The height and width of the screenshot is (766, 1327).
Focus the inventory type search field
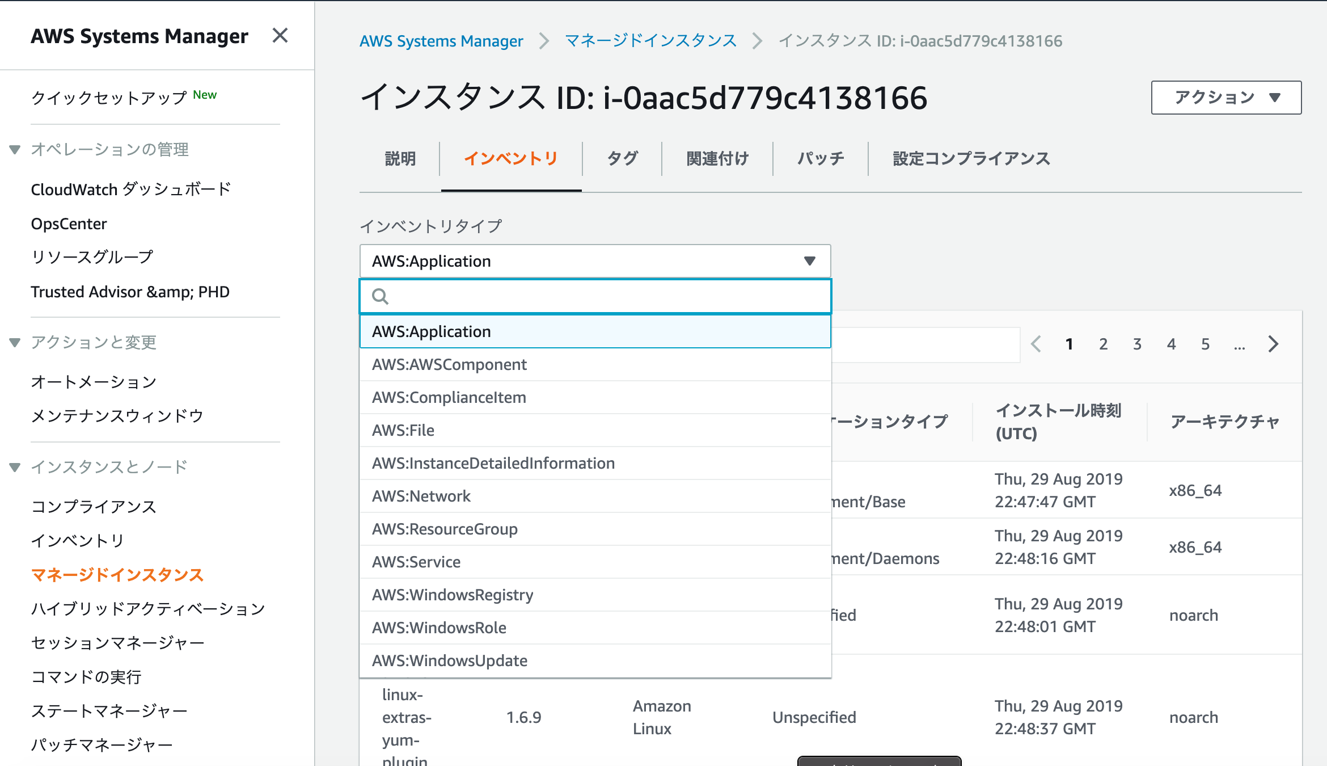coord(595,296)
